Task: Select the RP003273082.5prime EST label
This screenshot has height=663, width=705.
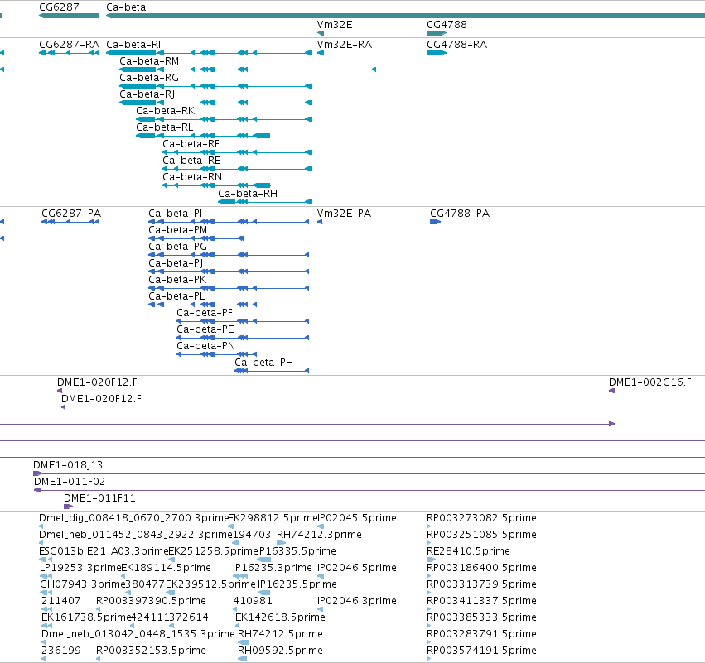Action: click(x=481, y=518)
